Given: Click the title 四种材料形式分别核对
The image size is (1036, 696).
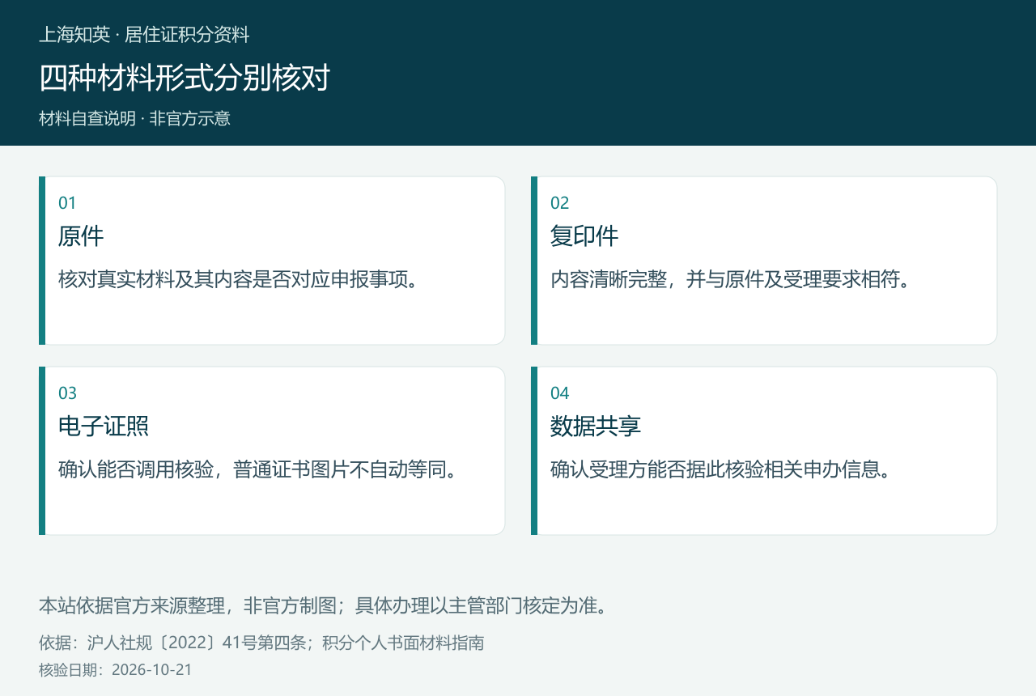Looking at the screenshot, I should (x=185, y=78).
